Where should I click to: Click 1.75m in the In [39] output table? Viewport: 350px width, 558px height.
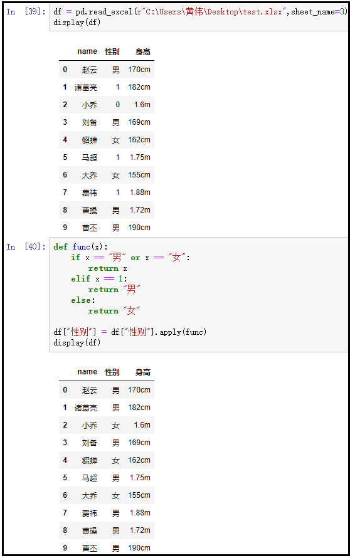140,157
